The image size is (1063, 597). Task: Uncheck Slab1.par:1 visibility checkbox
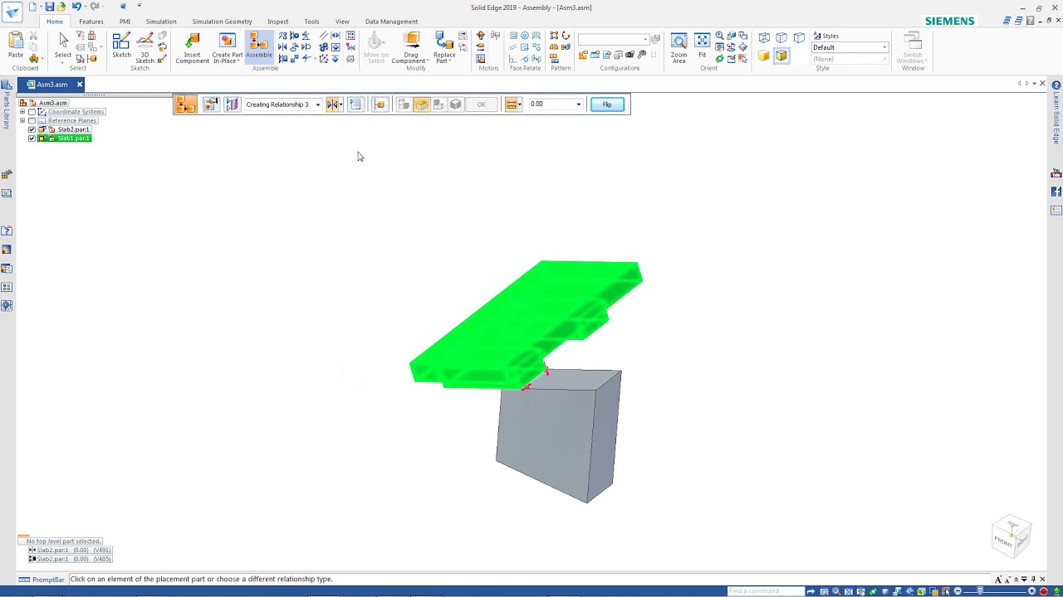click(32, 138)
